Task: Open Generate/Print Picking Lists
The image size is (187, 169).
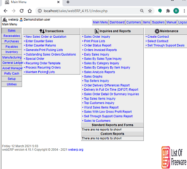Action: pos(44,50)
